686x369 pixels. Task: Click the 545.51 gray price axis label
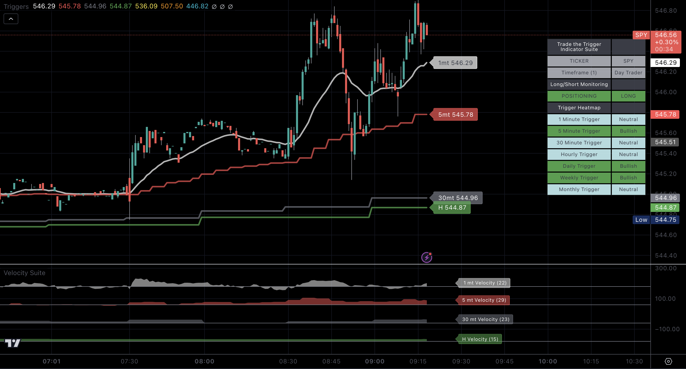coord(665,142)
